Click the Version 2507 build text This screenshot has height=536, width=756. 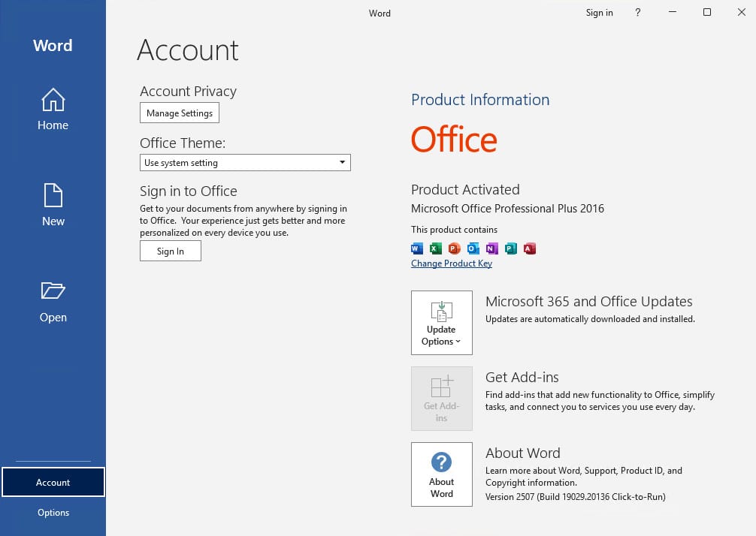(x=575, y=496)
